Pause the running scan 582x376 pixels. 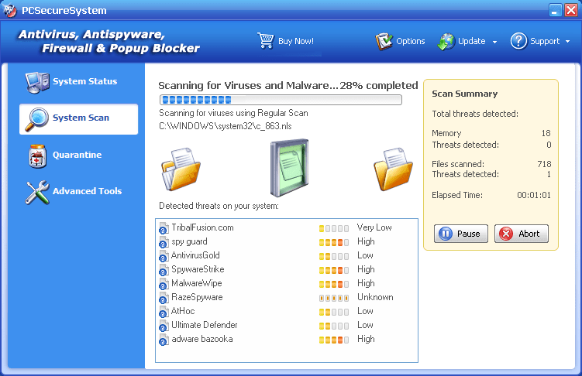pyautogui.click(x=460, y=233)
